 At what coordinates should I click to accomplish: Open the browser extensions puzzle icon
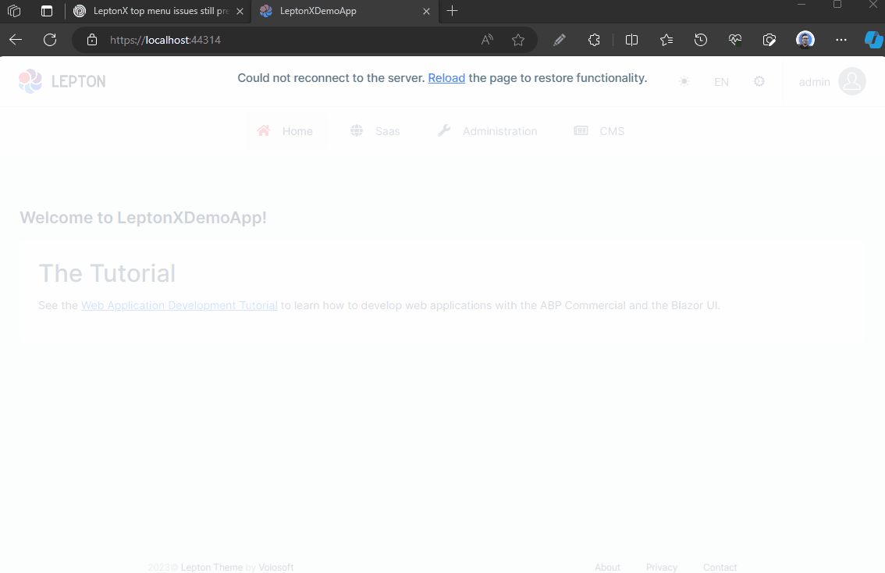click(594, 40)
